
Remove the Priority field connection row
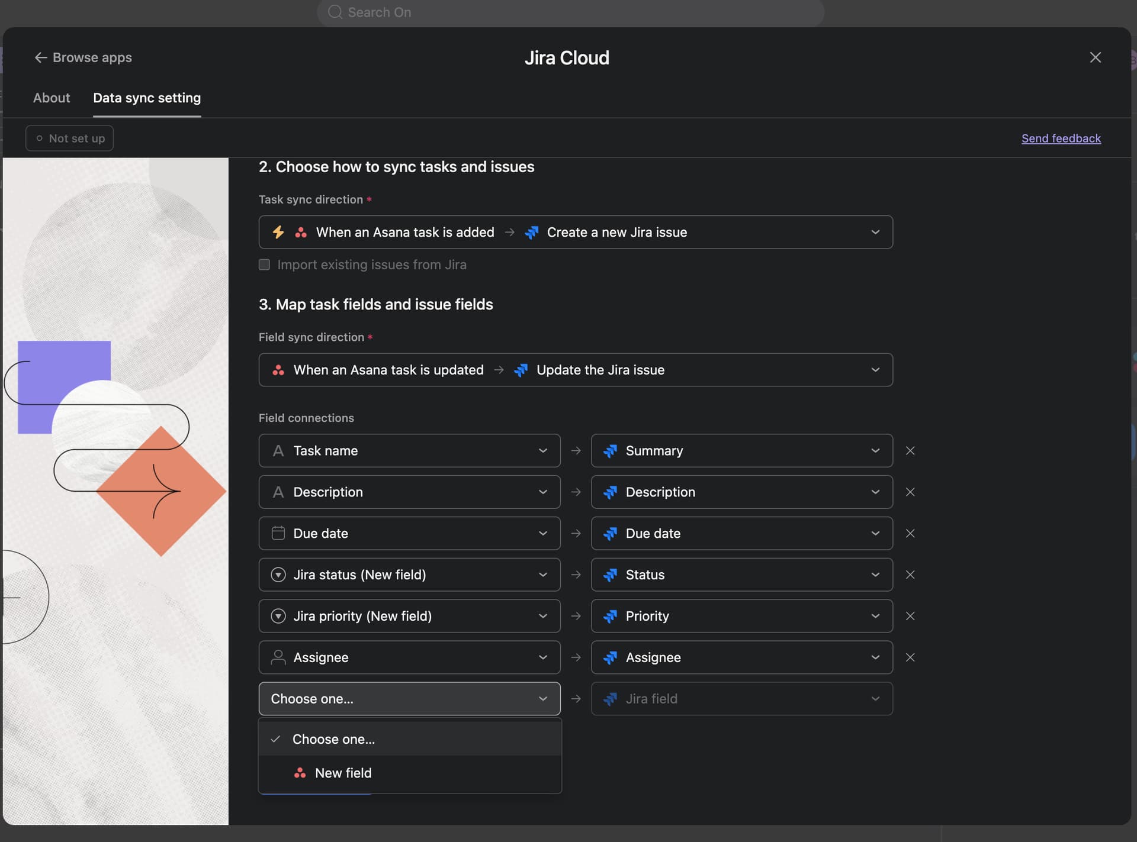click(x=910, y=617)
